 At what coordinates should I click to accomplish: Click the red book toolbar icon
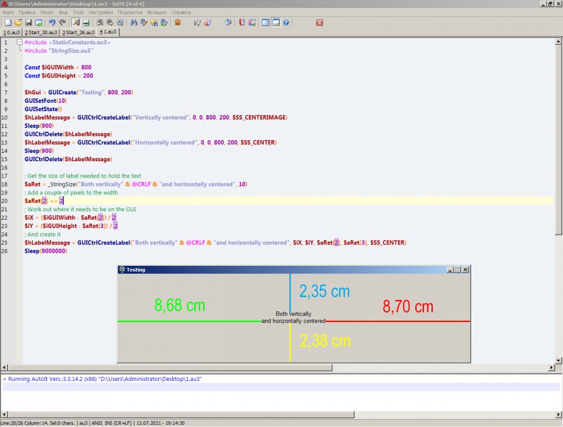click(x=242, y=22)
